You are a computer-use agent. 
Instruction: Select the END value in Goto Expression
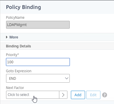pyautogui.click(x=12, y=79)
